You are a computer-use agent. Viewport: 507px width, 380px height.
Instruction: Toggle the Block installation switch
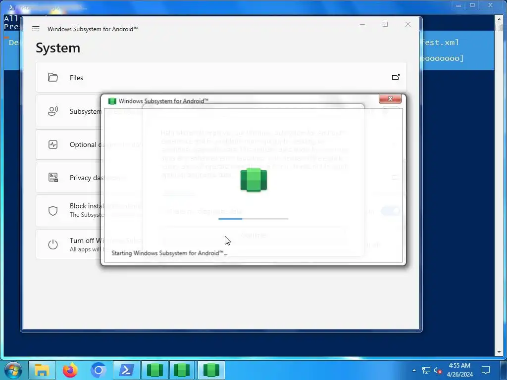[391, 211]
